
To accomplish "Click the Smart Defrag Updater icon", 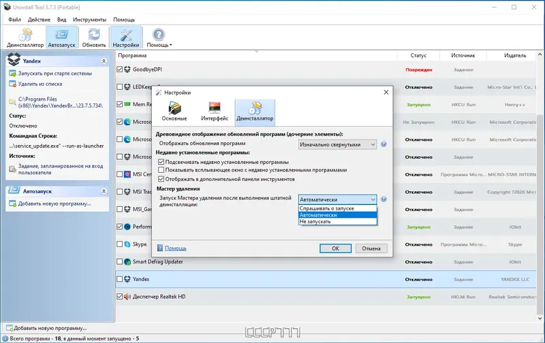I will click(127, 261).
